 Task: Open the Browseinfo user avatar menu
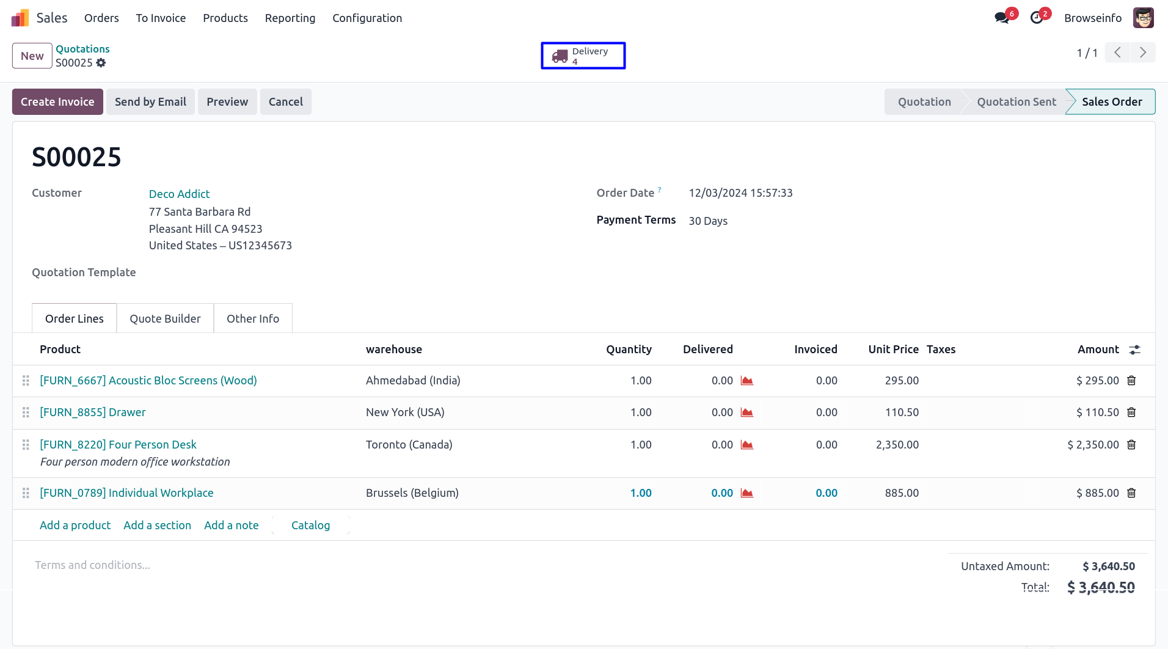[x=1143, y=18]
